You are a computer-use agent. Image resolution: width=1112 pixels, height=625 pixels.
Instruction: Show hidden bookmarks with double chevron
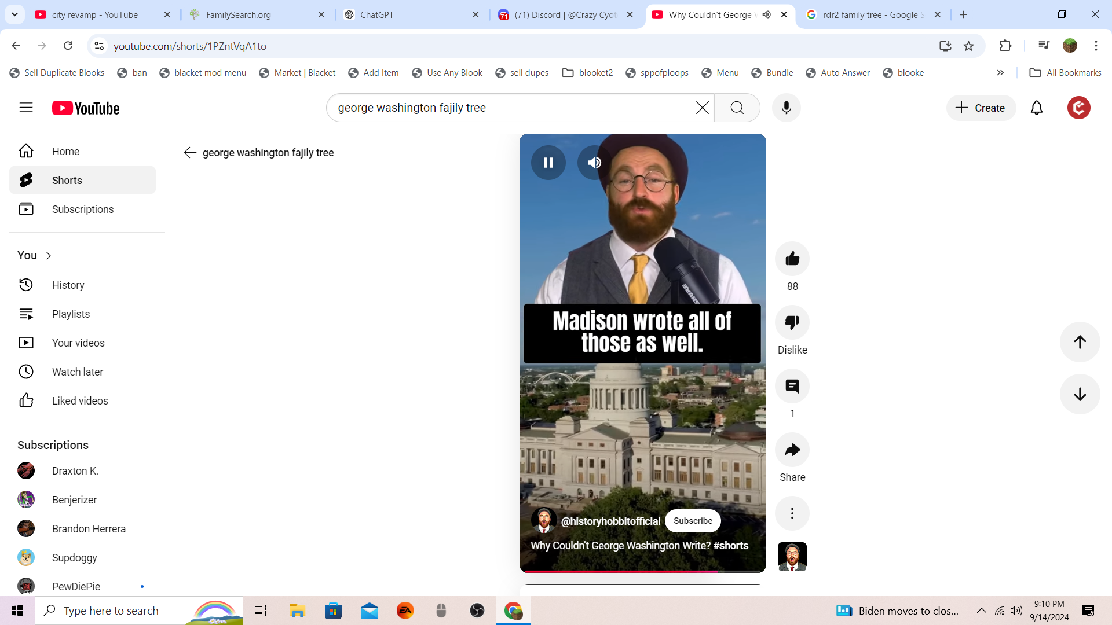coord(1000,73)
